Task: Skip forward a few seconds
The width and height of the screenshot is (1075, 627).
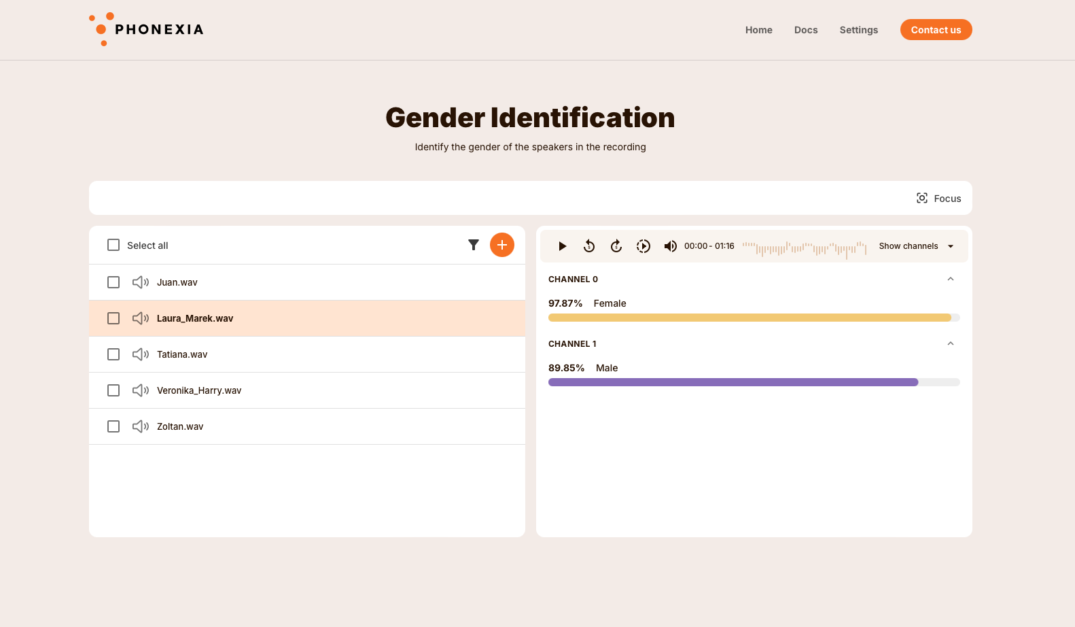Action: [616, 246]
